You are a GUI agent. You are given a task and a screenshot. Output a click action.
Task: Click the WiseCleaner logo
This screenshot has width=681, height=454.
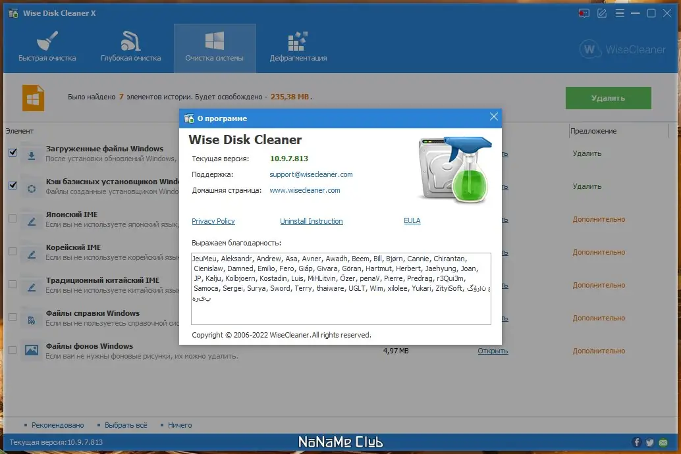(x=622, y=49)
